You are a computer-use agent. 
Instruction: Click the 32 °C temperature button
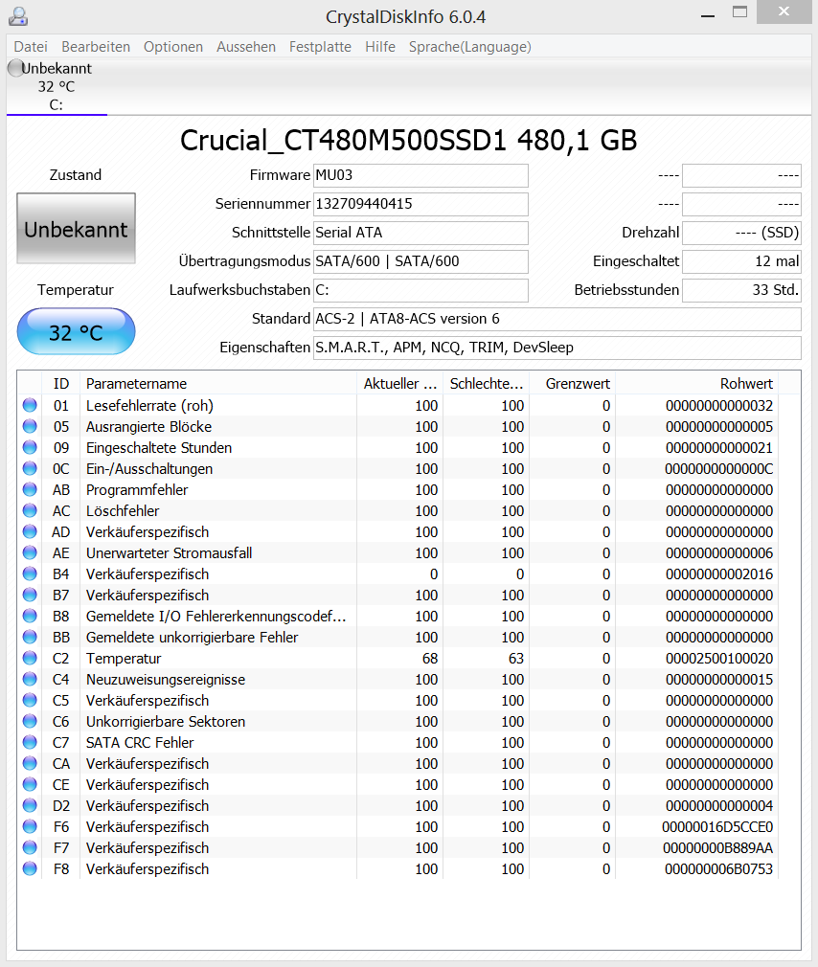coord(76,332)
